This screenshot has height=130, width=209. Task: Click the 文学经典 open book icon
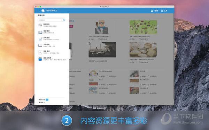[40, 45]
